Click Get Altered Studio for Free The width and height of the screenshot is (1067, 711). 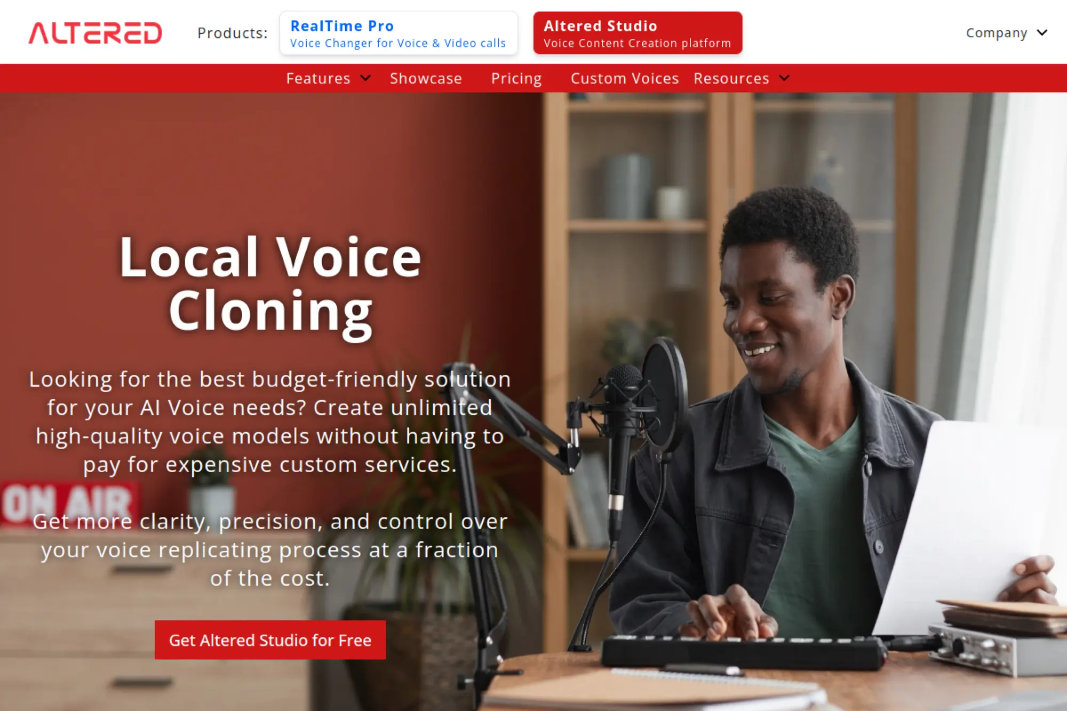270,640
